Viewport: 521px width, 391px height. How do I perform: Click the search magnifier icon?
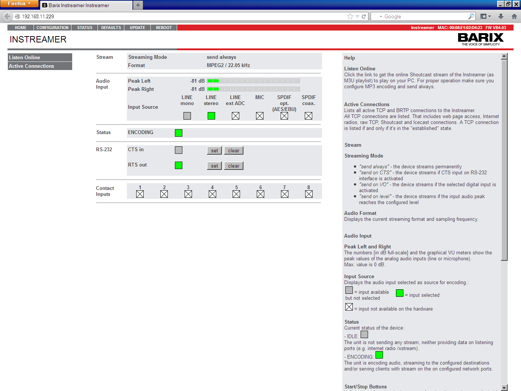click(471, 16)
